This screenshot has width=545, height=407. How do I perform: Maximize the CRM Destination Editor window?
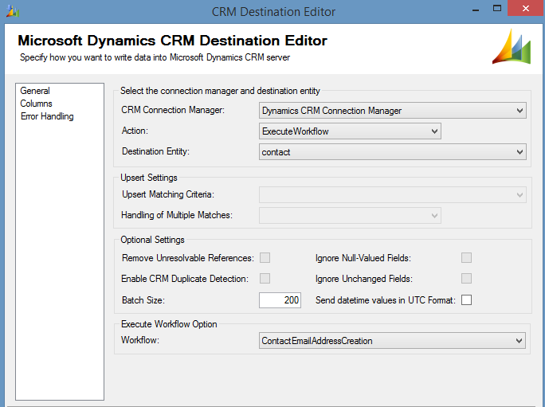coord(496,10)
